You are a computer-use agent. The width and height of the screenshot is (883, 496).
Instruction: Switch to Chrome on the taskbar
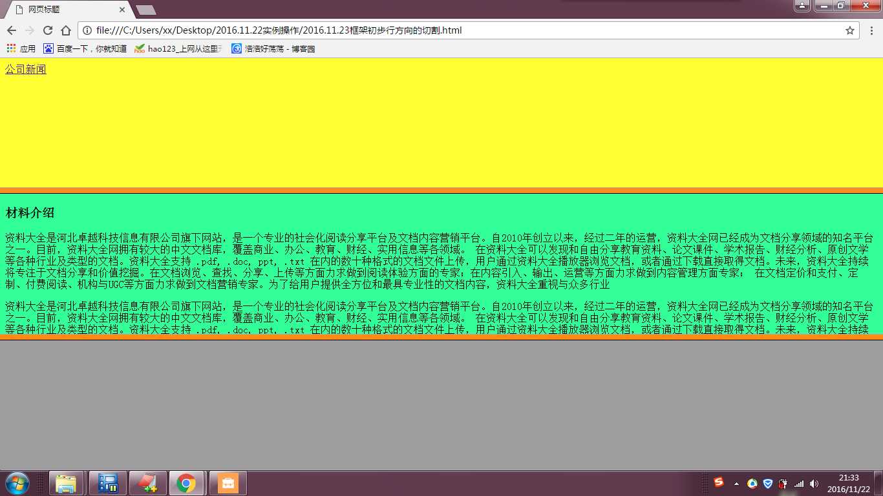pos(187,483)
